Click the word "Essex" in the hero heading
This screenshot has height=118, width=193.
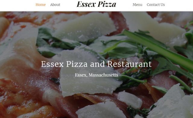(x=52, y=64)
